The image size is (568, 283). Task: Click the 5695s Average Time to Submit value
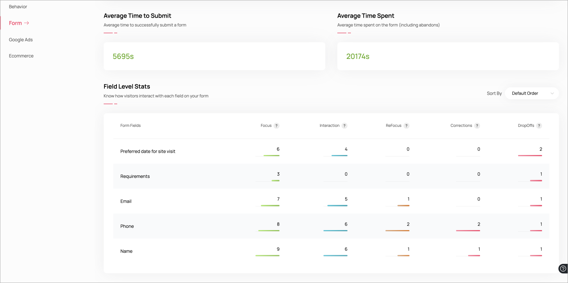(x=123, y=57)
